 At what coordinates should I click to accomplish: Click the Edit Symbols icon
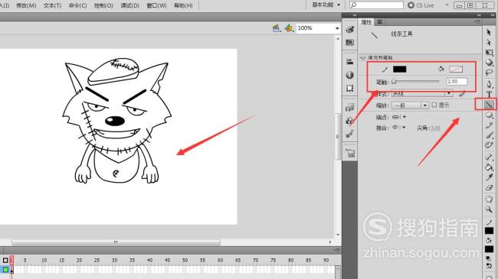[289, 28]
